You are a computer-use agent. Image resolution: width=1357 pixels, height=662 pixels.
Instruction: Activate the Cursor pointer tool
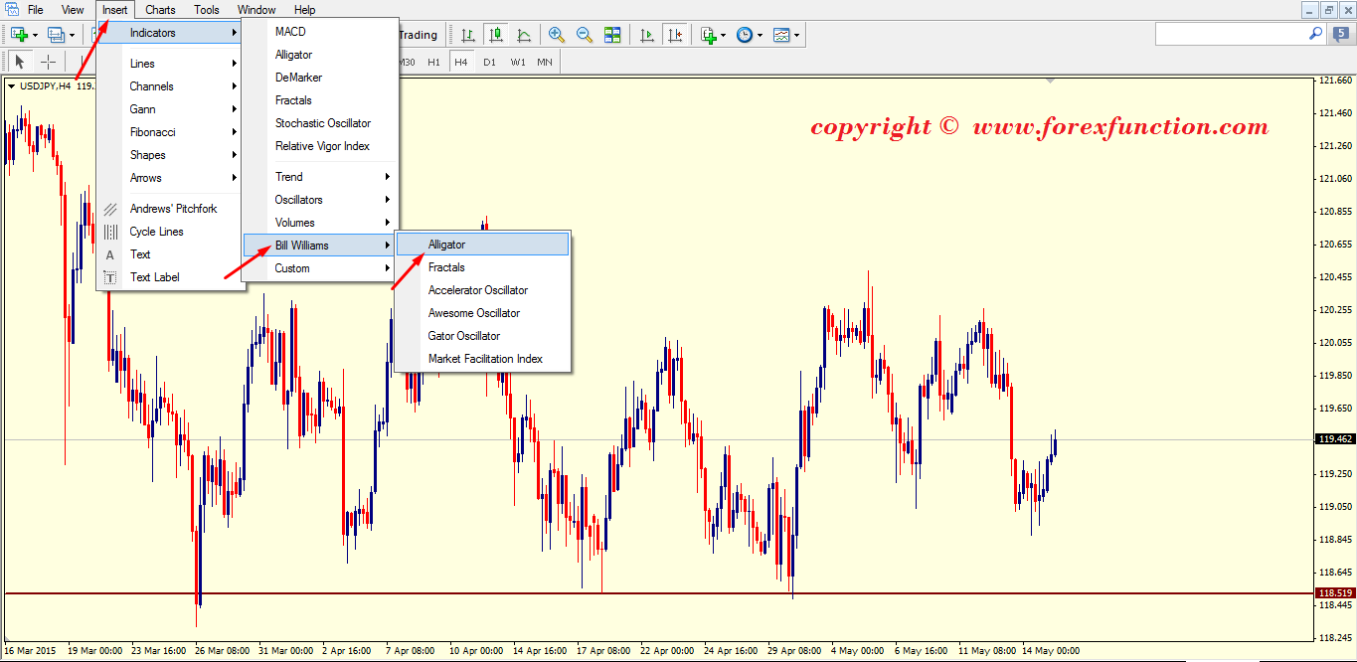pyautogui.click(x=20, y=62)
